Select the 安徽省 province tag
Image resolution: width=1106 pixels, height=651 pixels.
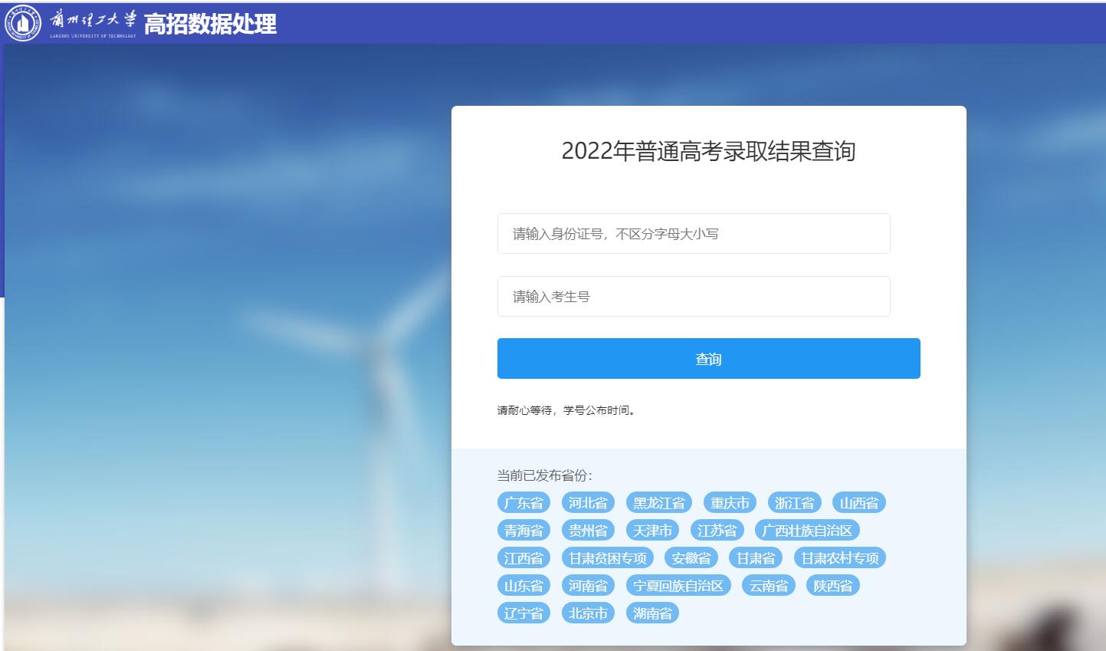point(691,558)
